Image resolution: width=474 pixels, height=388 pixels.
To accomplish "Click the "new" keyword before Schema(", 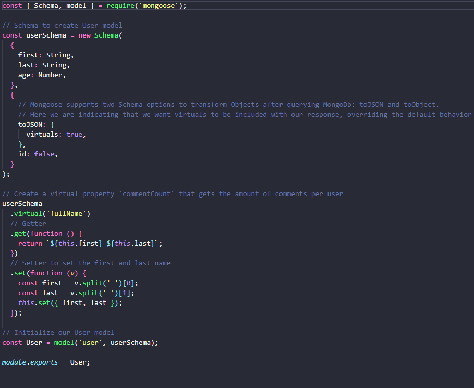I will point(84,35).
